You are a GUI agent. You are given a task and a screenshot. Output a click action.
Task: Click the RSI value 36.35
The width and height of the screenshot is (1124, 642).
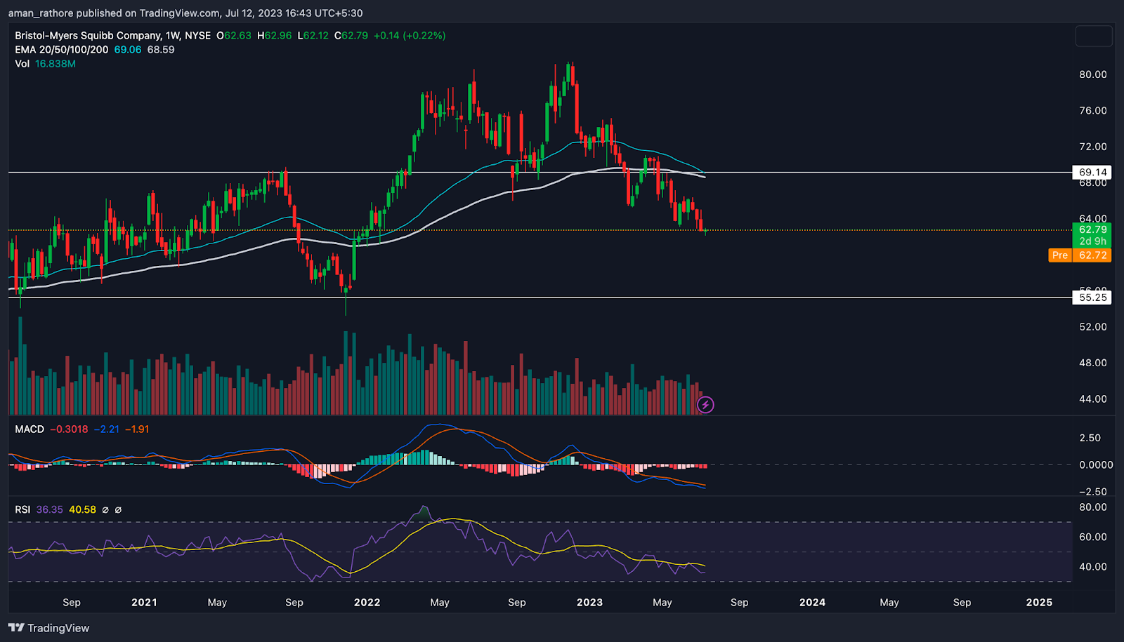[50, 509]
